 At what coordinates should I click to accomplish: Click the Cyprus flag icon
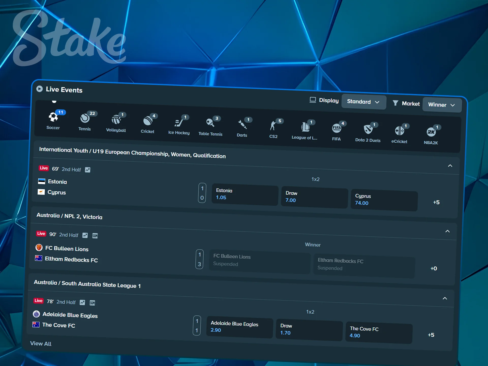pos(41,192)
